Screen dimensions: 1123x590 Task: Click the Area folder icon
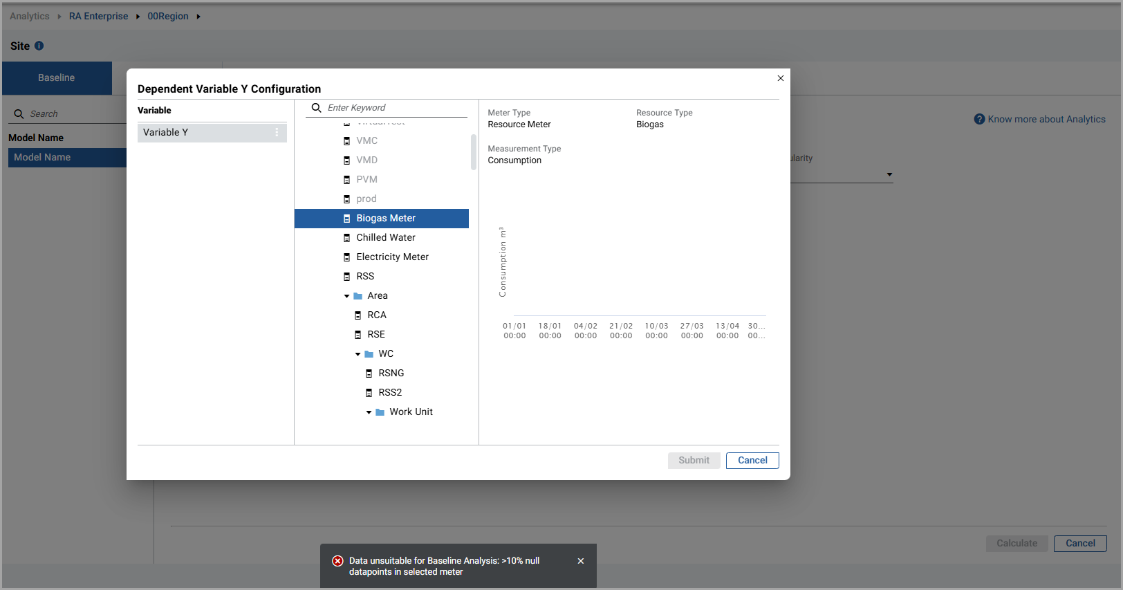pyautogui.click(x=358, y=296)
